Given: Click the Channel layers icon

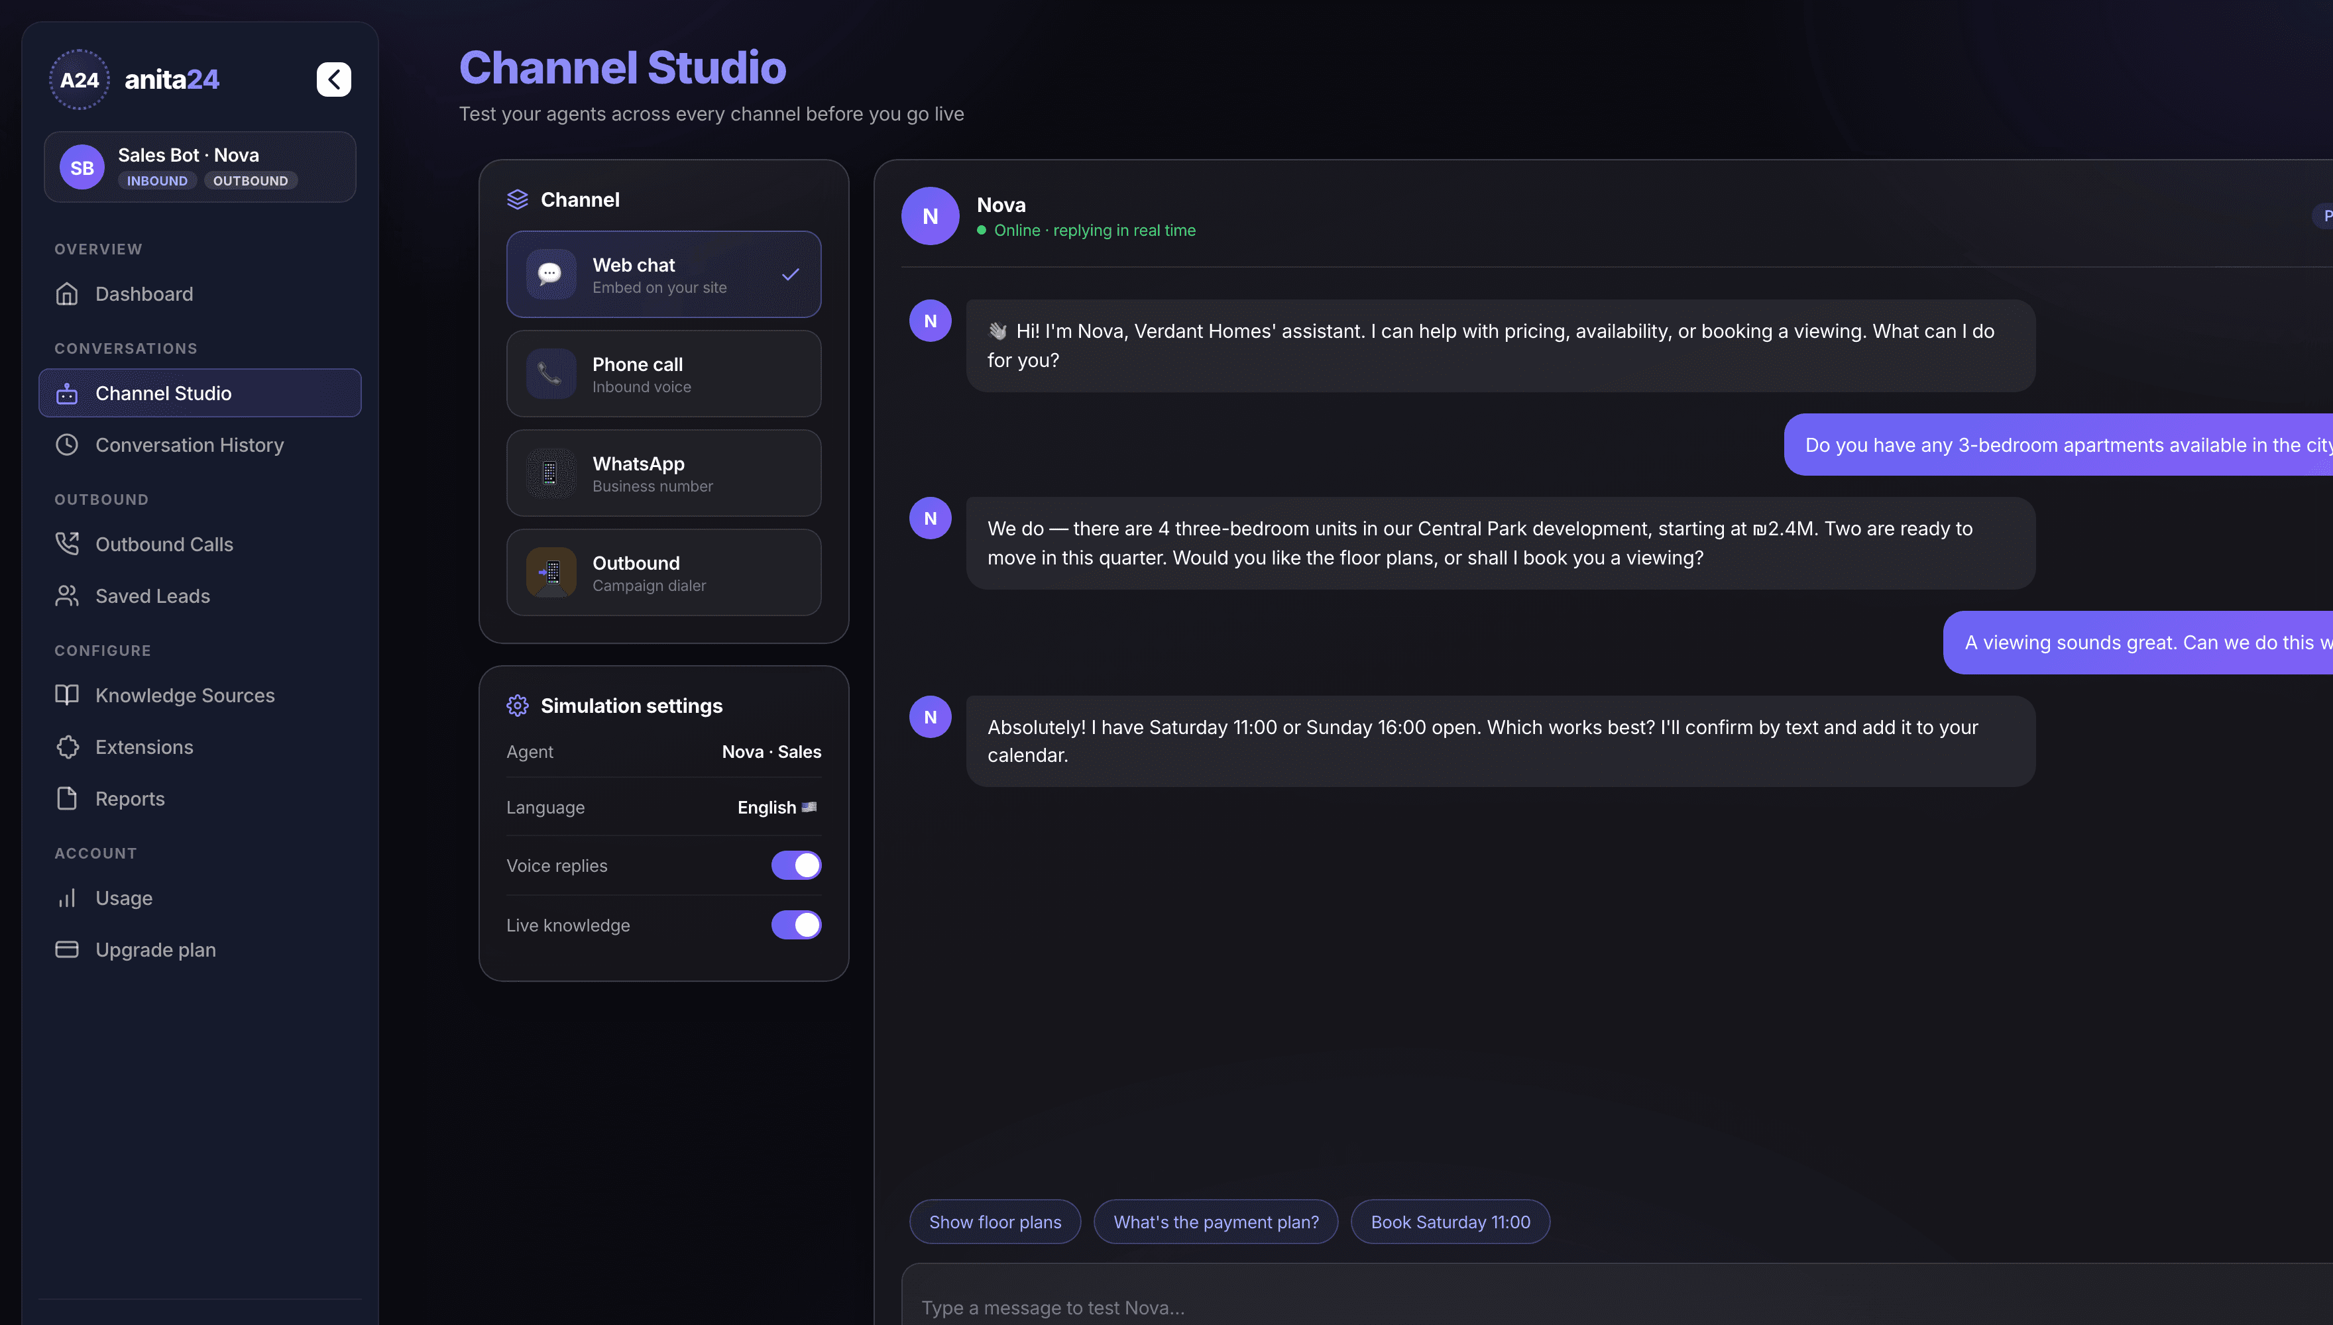Looking at the screenshot, I should tap(517, 199).
